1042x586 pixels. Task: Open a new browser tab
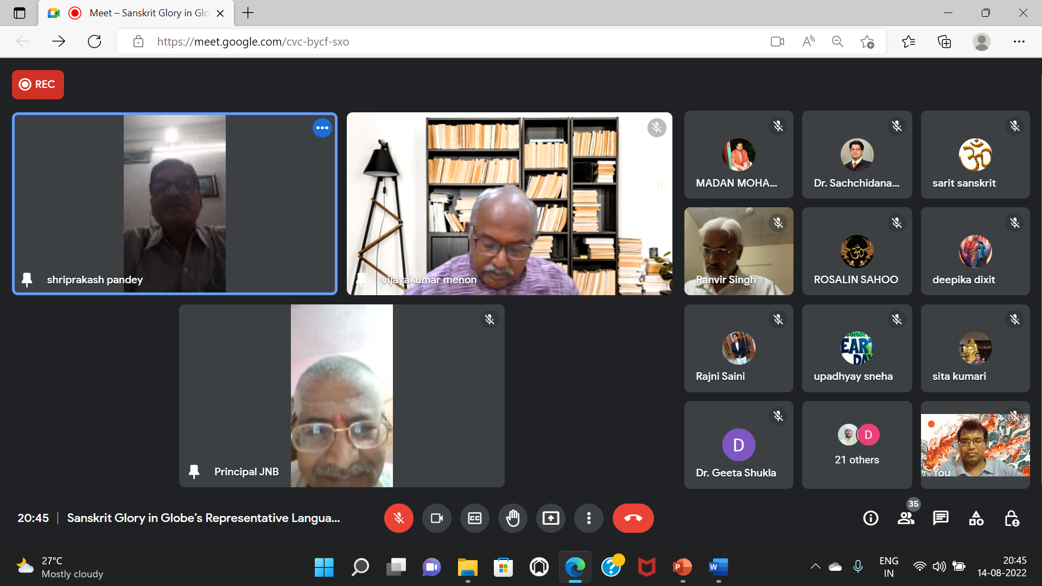(x=248, y=13)
